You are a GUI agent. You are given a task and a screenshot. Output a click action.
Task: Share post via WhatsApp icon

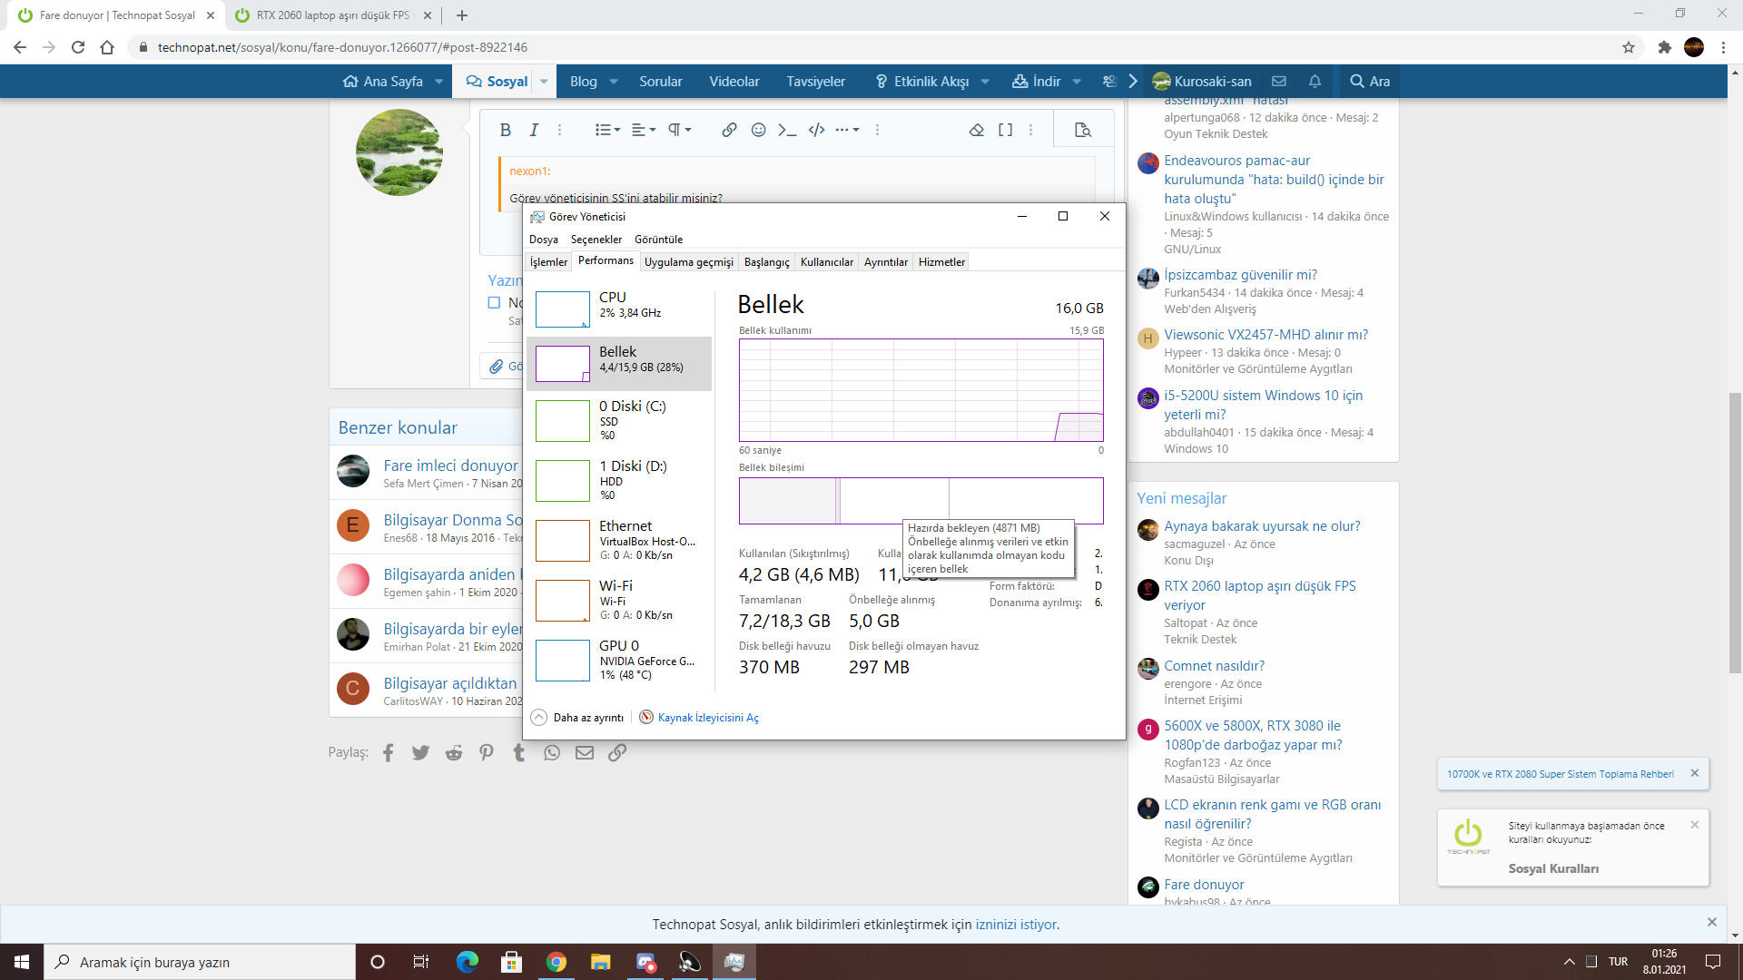coord(552,752)
